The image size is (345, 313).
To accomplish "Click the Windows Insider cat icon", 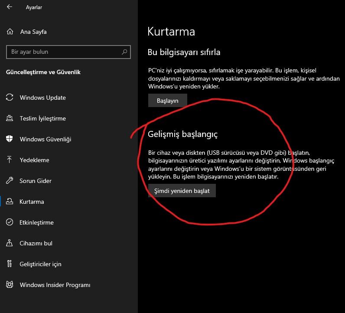I will [10, 284].
